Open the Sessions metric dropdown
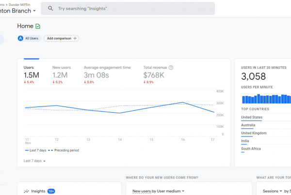 click(x=272, y=191)
